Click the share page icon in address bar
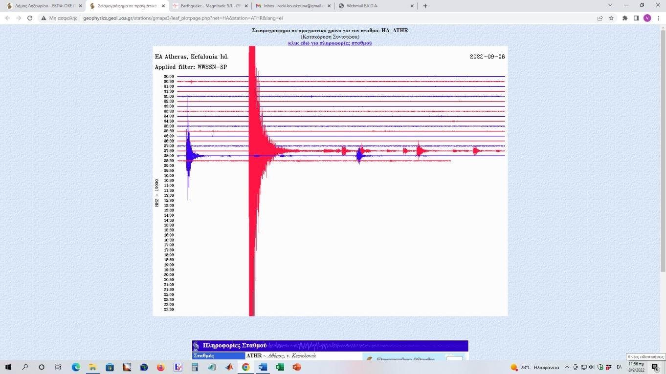Viewport: 666px width, 374px height. (600, 18)
